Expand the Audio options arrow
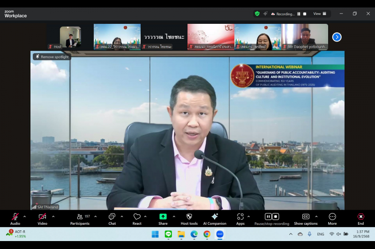The image size is (375, 249). pos(24,216)
